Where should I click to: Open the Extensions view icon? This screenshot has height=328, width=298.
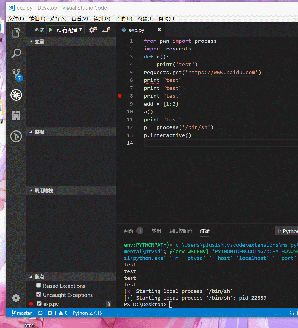click(x=16, y=116)
